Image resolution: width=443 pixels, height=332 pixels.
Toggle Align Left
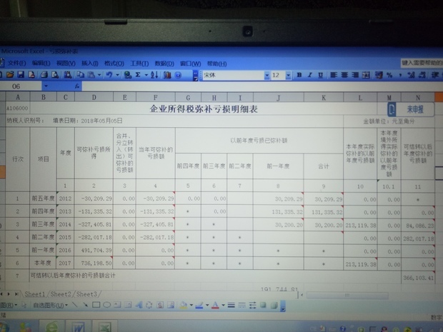point(334,75)
